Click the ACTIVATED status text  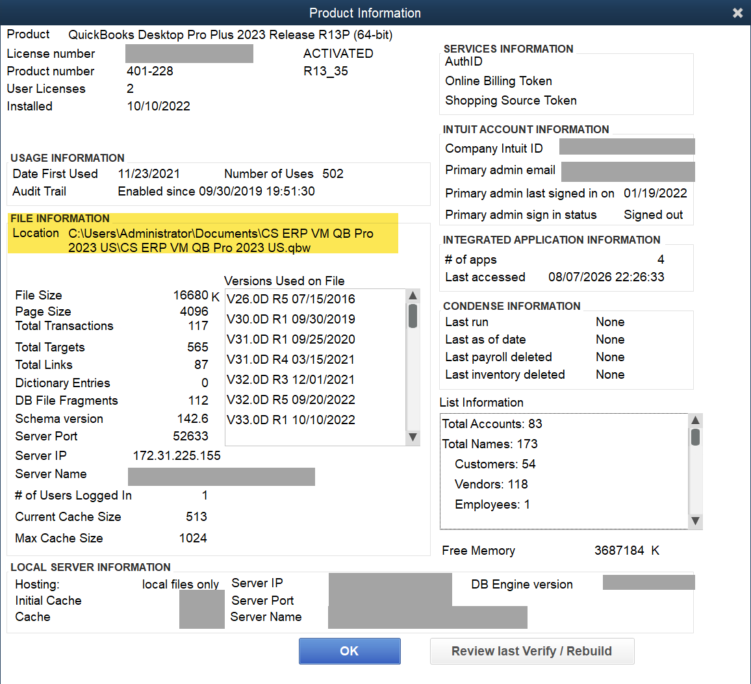(x=338, y=53)
